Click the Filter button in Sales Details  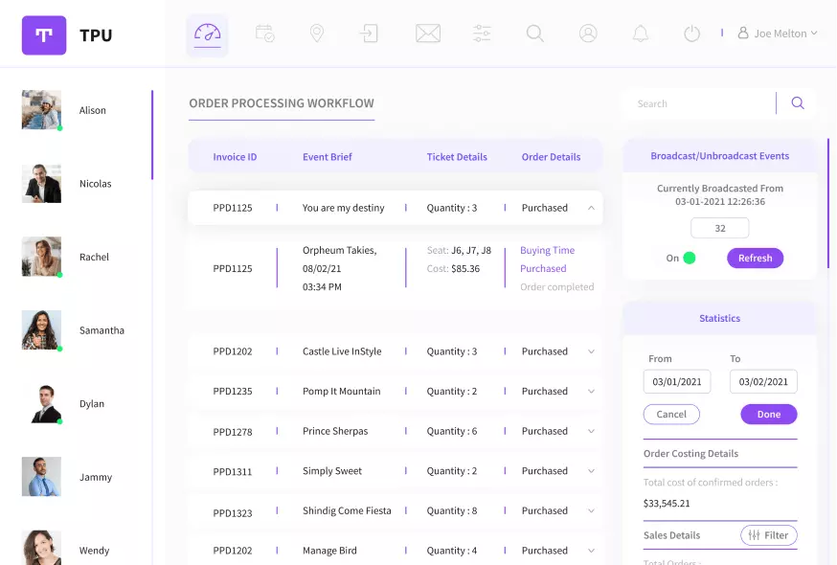pyautogui.click(x=768, y=535)
